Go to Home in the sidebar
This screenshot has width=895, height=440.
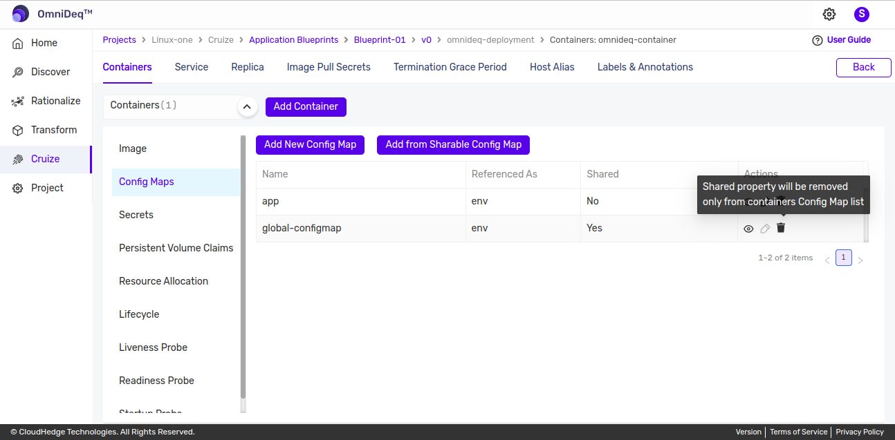[x=45, y=43]
